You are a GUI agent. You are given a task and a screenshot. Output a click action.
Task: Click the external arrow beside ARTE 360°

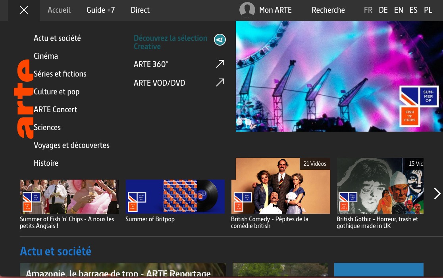pyautogui.click(x=220, y=64)
